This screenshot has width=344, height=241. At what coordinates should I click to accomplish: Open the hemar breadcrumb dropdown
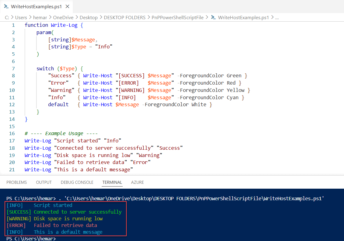click(40, 17)
